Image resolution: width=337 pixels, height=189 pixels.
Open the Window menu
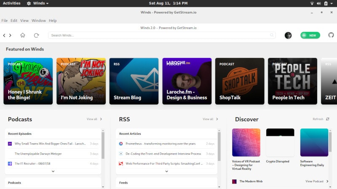coord(39,21)
